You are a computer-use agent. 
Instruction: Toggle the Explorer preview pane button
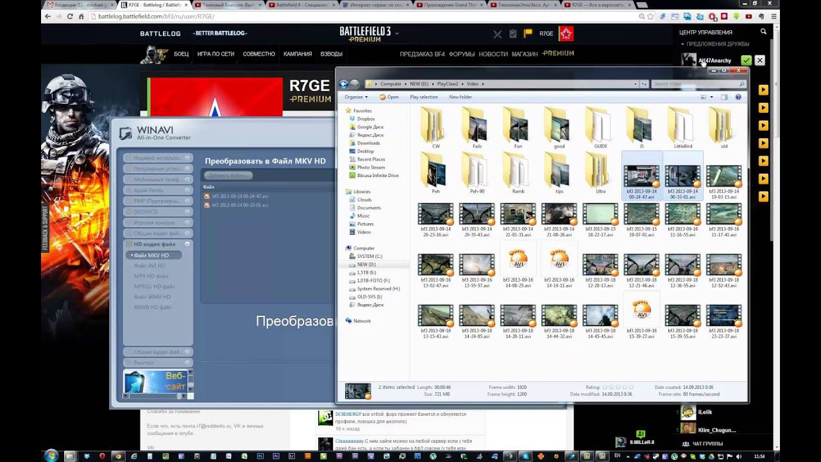tap(725, 97)
